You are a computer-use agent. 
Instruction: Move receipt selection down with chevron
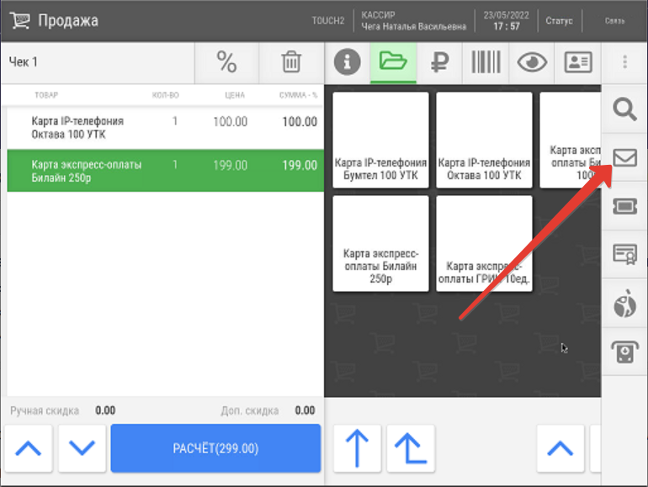tap(82, 448)
